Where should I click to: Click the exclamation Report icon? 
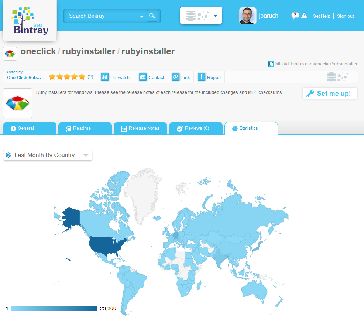[x=201, y=77]
